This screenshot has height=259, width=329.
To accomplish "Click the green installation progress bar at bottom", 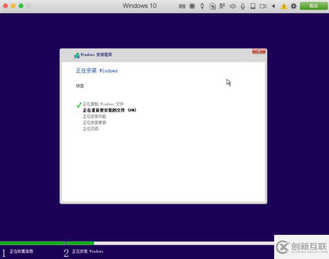I will pos(47,243).
